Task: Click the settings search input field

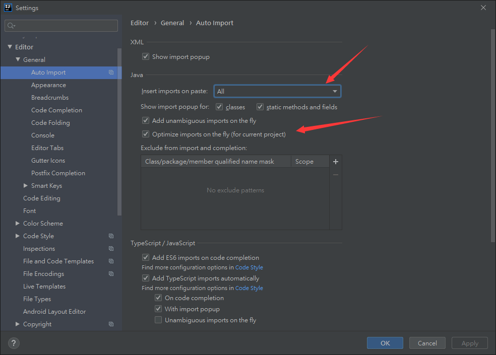Action: click(x=66, y=26)
